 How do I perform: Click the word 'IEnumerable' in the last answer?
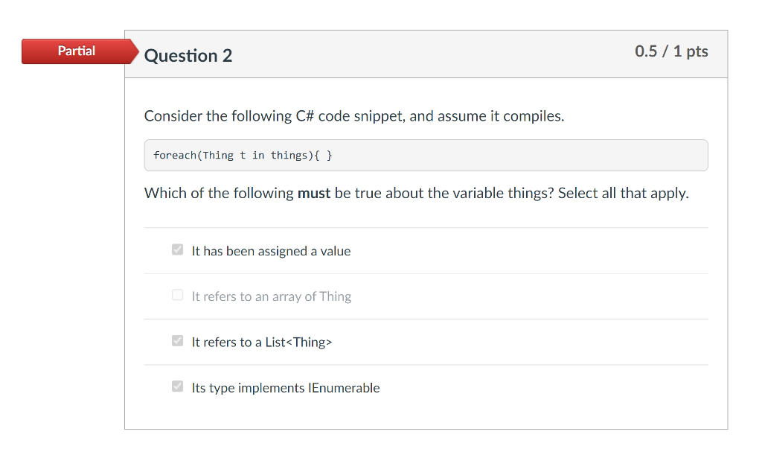click(344, 388)
